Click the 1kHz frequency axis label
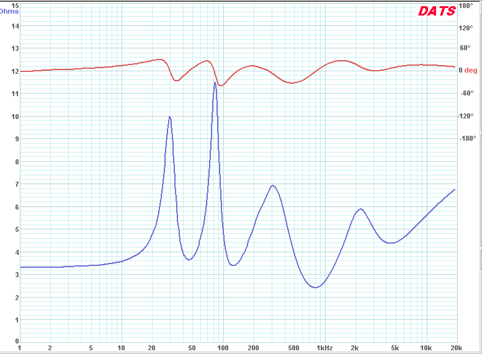This screenshot has height=354, width=482. click(x=324, y=348)
